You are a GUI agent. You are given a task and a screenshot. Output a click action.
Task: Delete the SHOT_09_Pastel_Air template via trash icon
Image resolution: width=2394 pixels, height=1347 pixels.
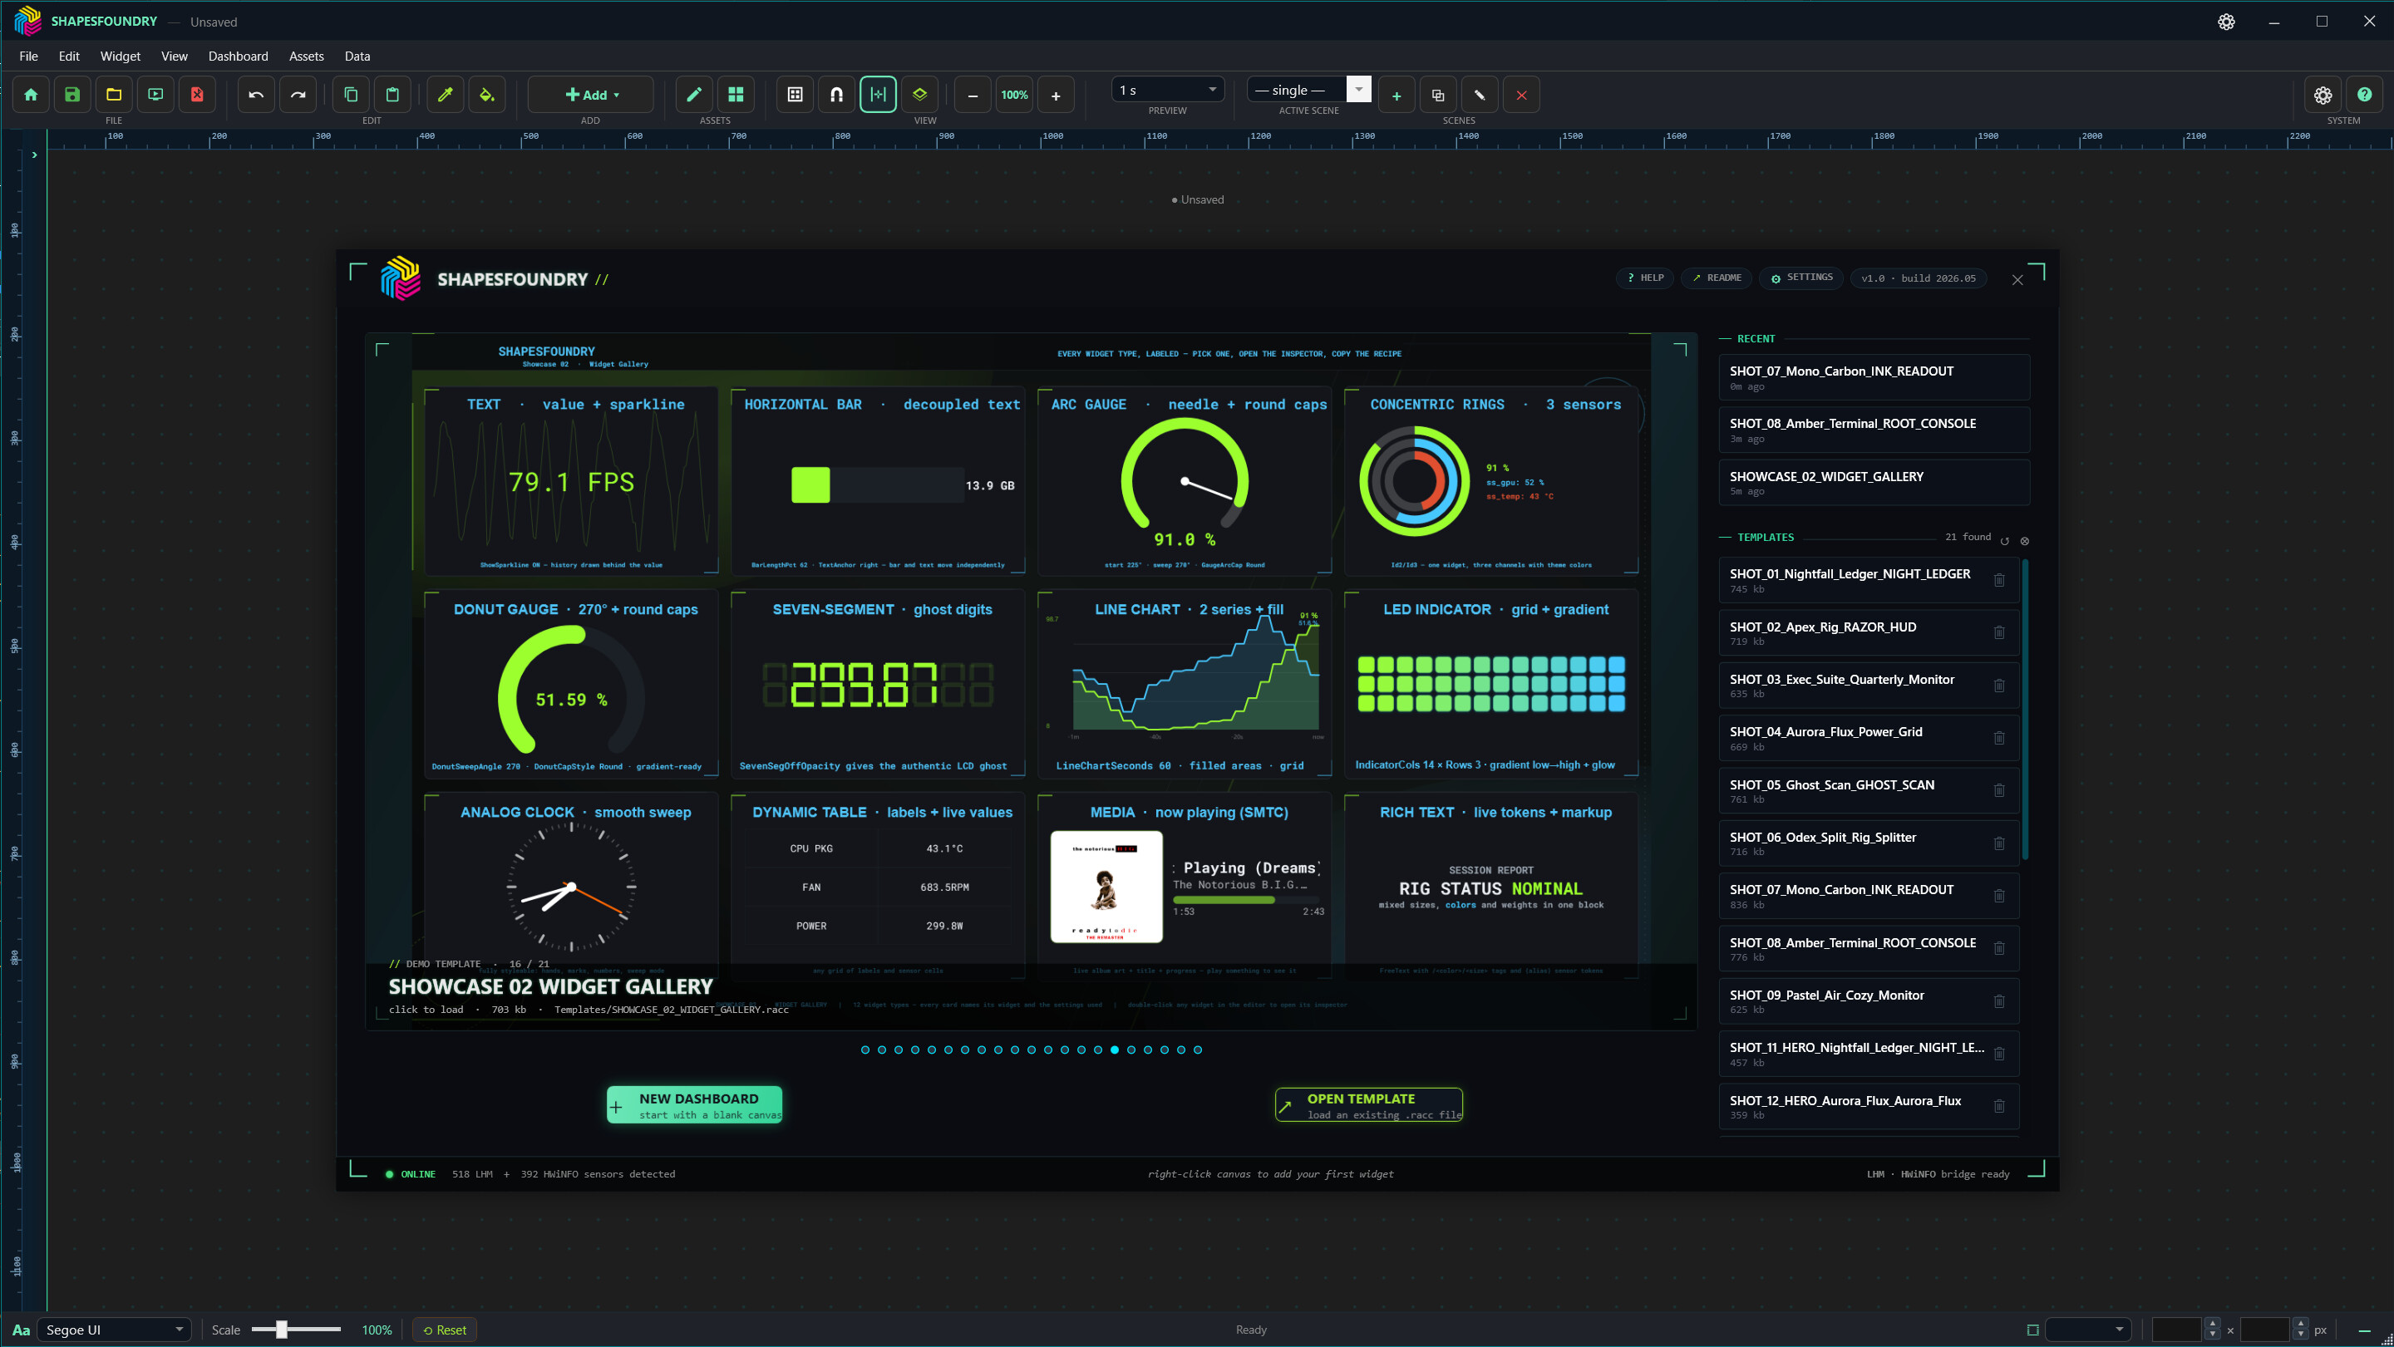(x=1999, y=1001)
